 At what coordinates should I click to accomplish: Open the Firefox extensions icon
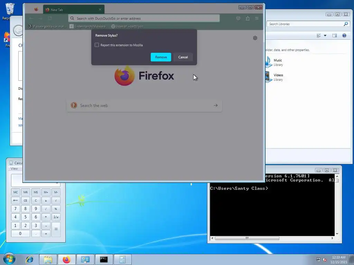pos(248,18)
